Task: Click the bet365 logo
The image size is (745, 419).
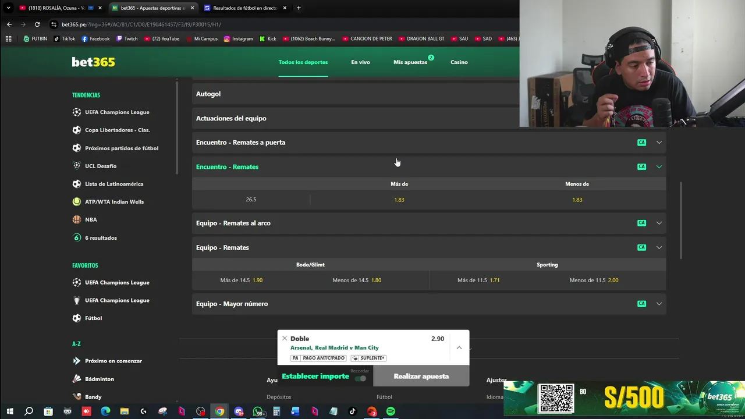Action: click(93, 62)
